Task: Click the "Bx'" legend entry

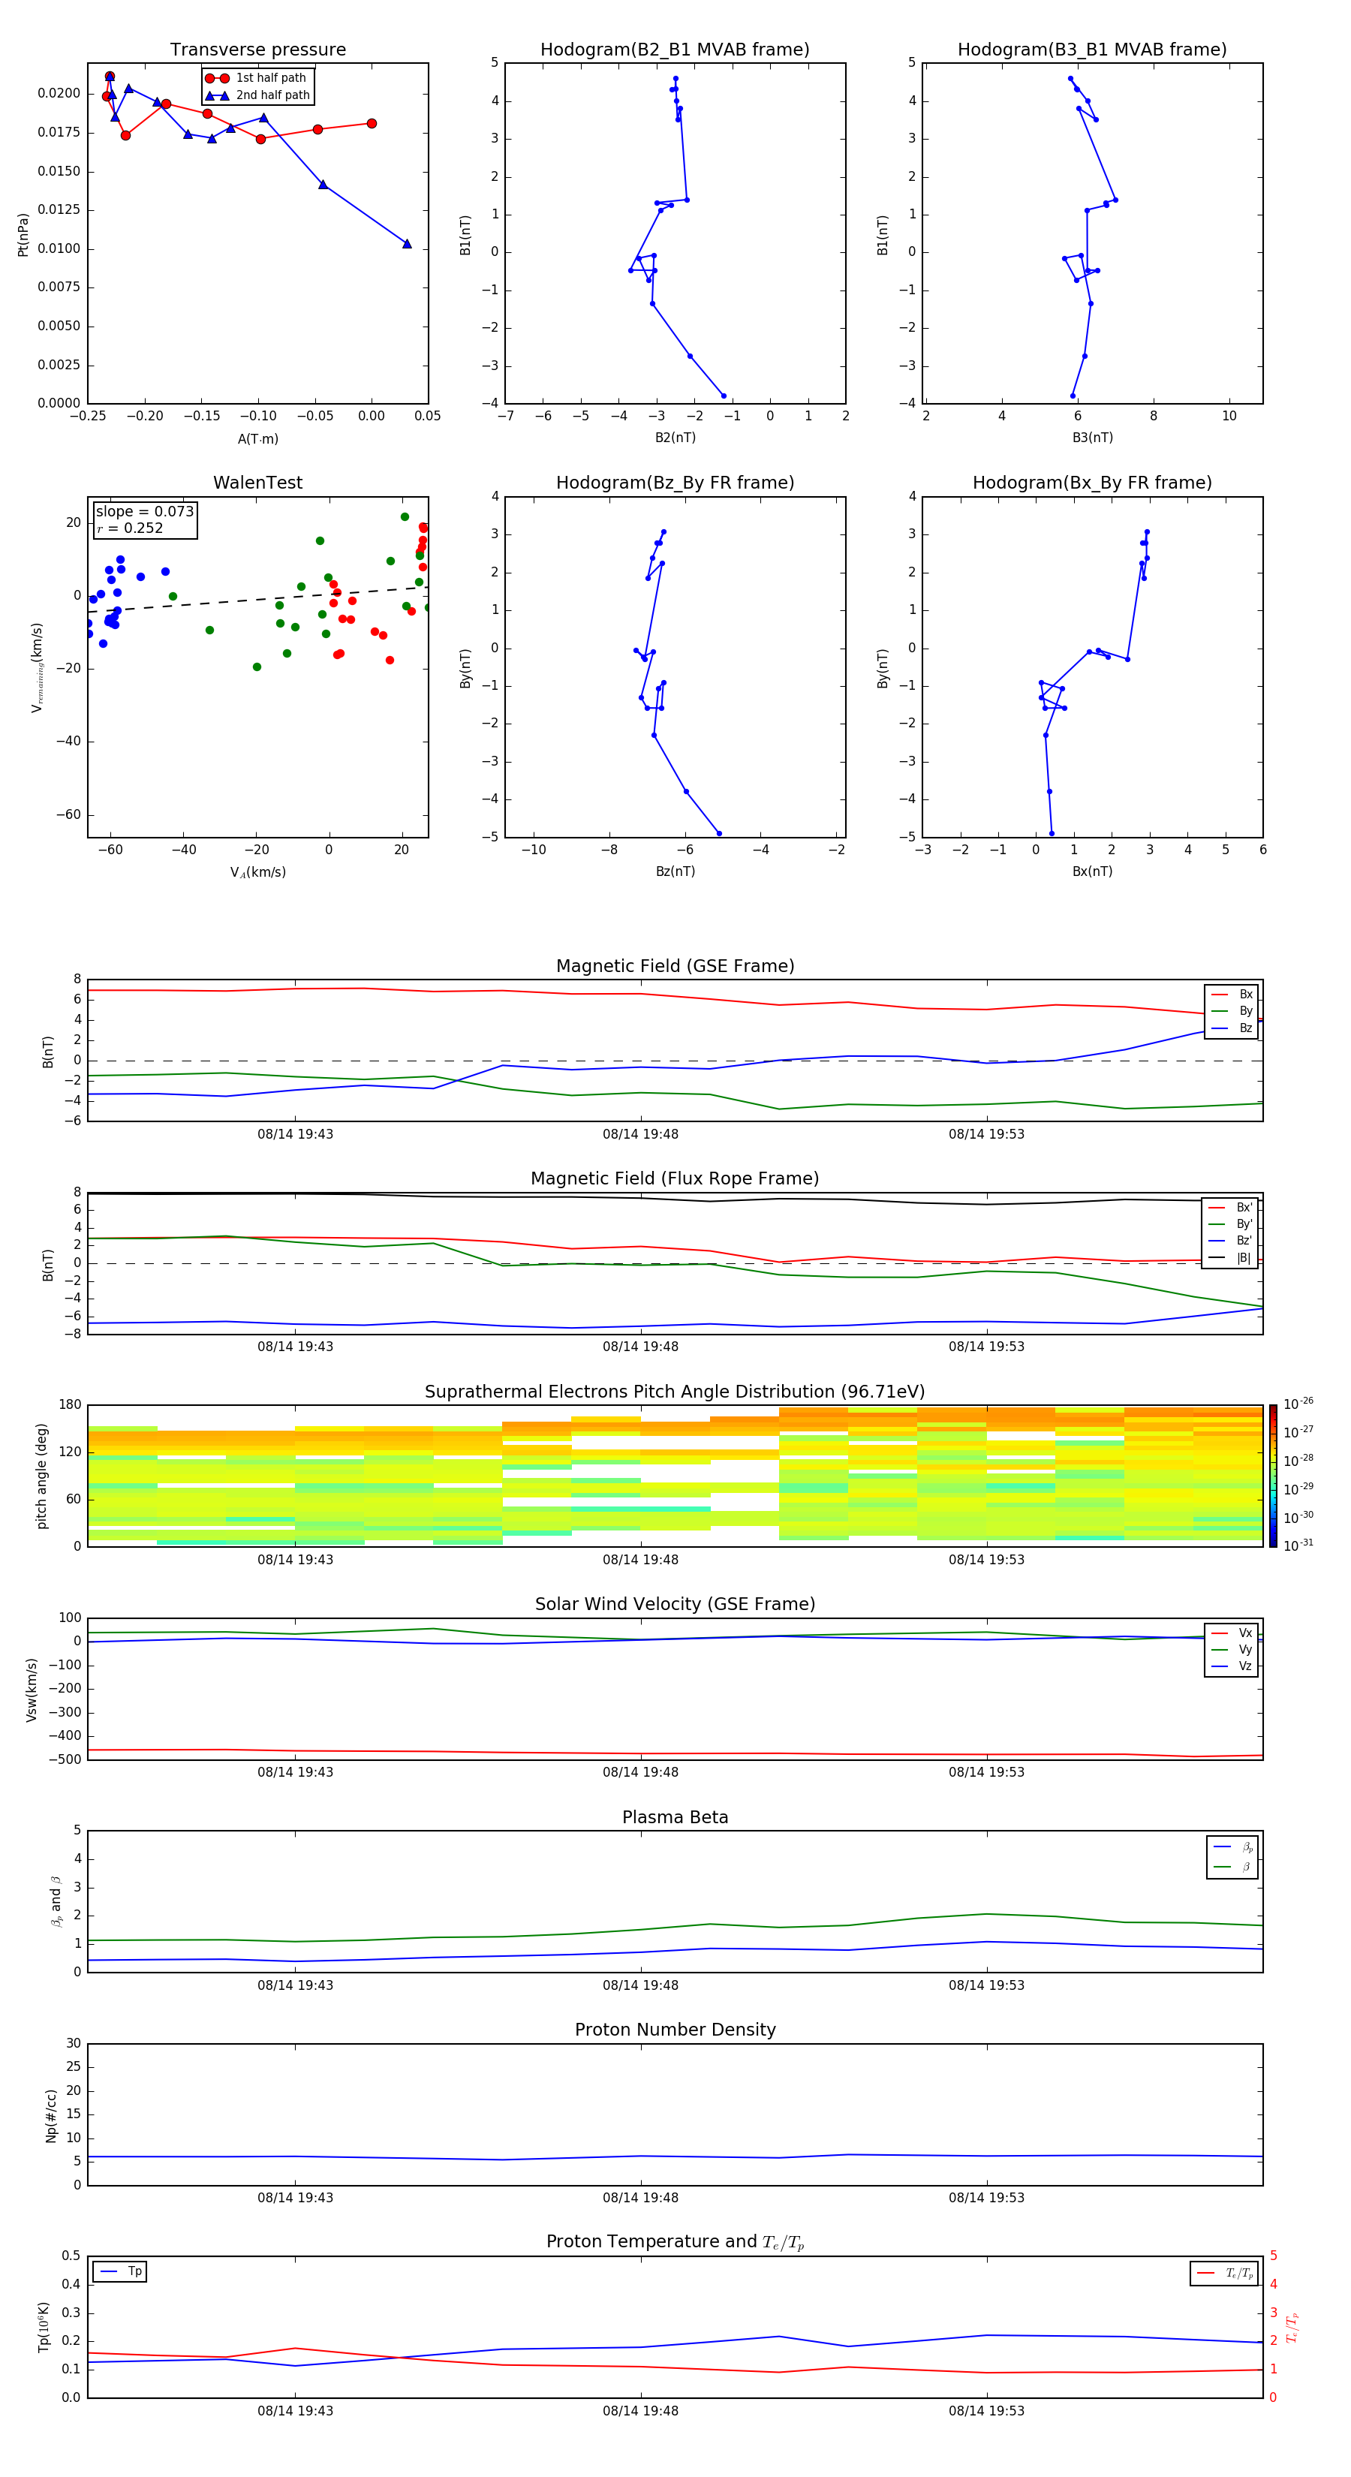Action: tap(1231, 1208)
